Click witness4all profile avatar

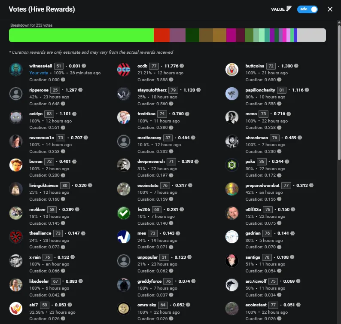tap(16, 70)
